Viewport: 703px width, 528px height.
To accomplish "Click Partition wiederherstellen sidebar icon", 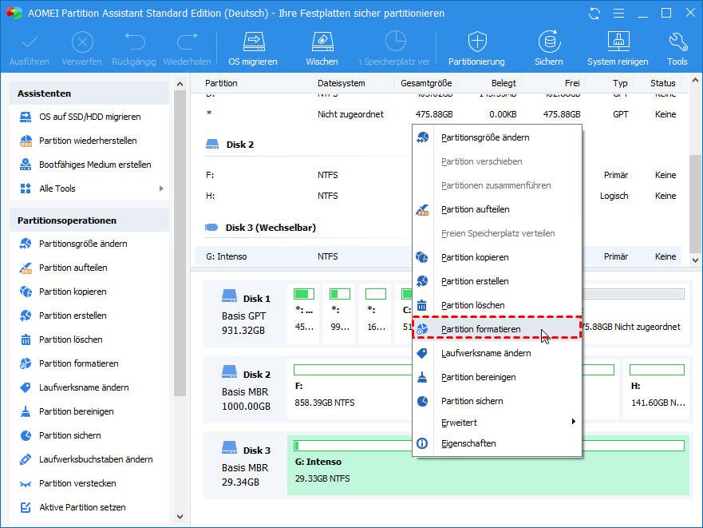I will pos(26,141).
